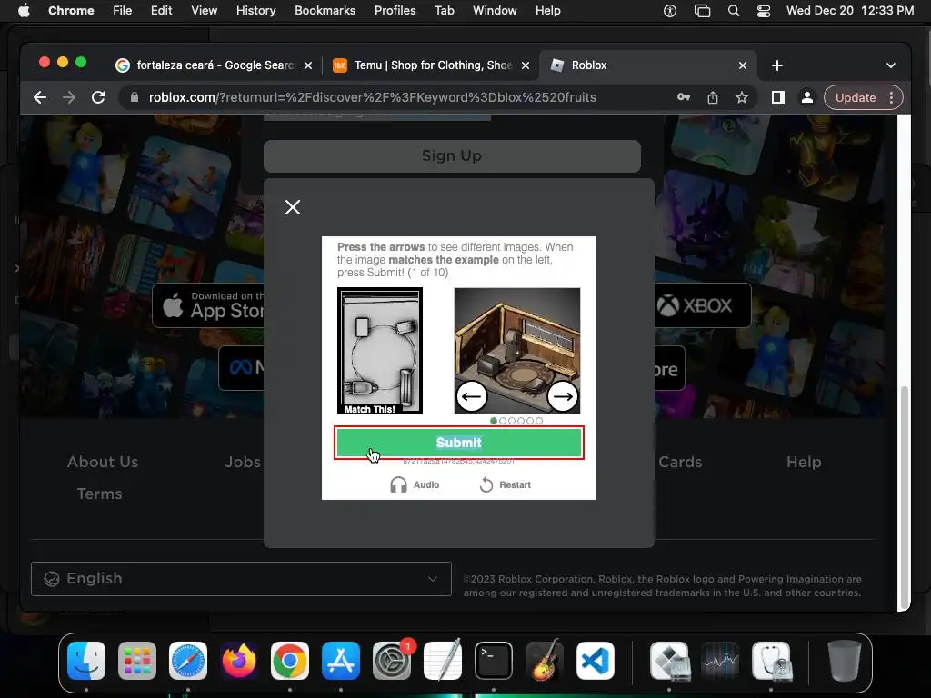The height and width of the screenshot is (698, 931).
Task: Open the History menu
Action: pyautogui.click(x=255, y=11)
